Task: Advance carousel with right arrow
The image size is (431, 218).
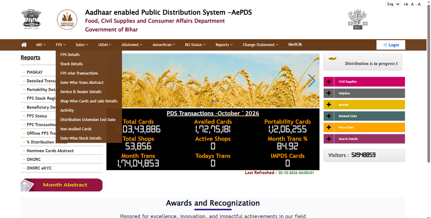Action: click(311, 80)
